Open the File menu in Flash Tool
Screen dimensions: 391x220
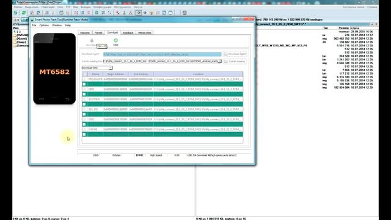34,26
